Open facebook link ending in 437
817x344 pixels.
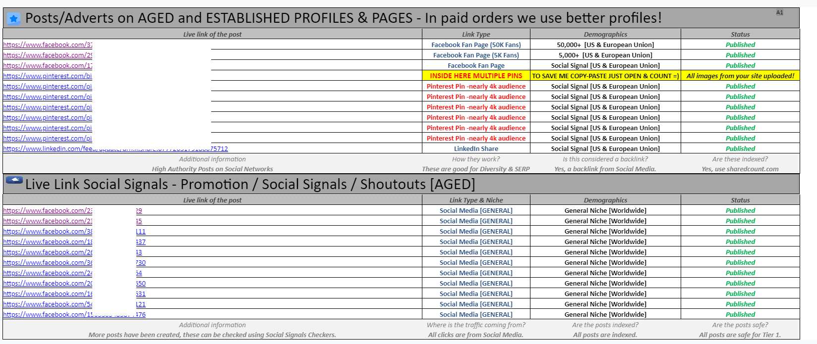[74, 242]
